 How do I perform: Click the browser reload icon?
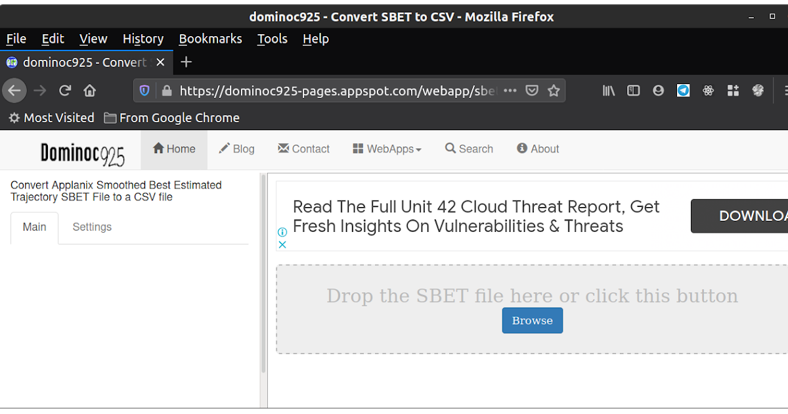(64, 90)
